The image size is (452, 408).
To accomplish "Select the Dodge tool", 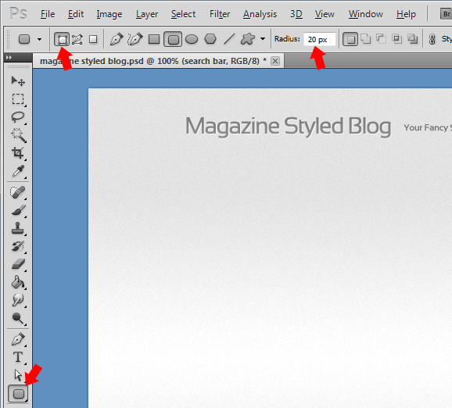I will pyautogui.click(x=18, y=318).
